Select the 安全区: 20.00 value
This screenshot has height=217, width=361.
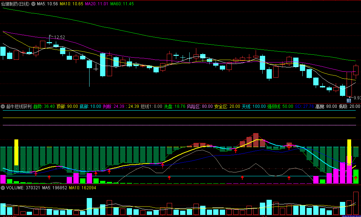(x=227, y=106)
